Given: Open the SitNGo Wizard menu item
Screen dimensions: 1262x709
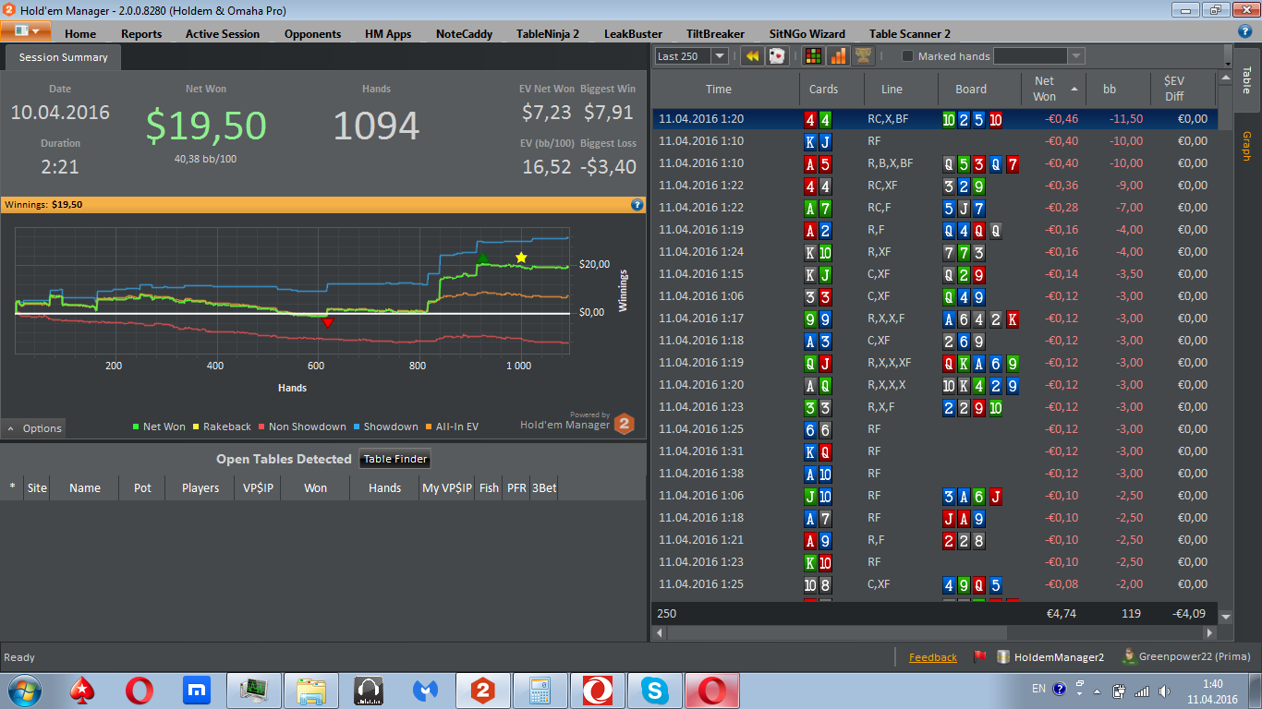Looking at the screenshot, I should coord(807,33).
